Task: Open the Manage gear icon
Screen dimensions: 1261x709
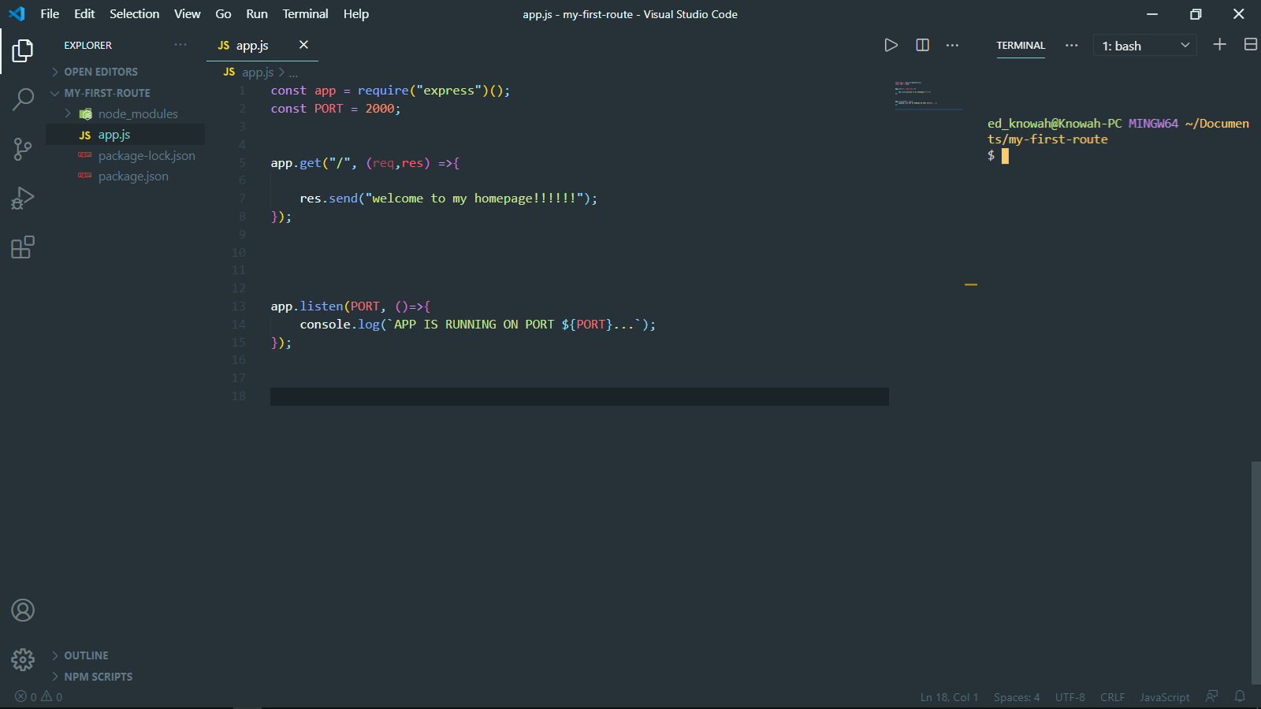Action: [x=23, y=659]
